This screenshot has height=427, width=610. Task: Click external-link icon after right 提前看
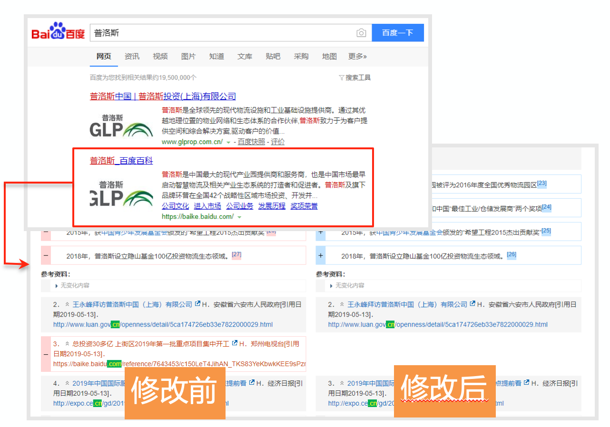526,383
